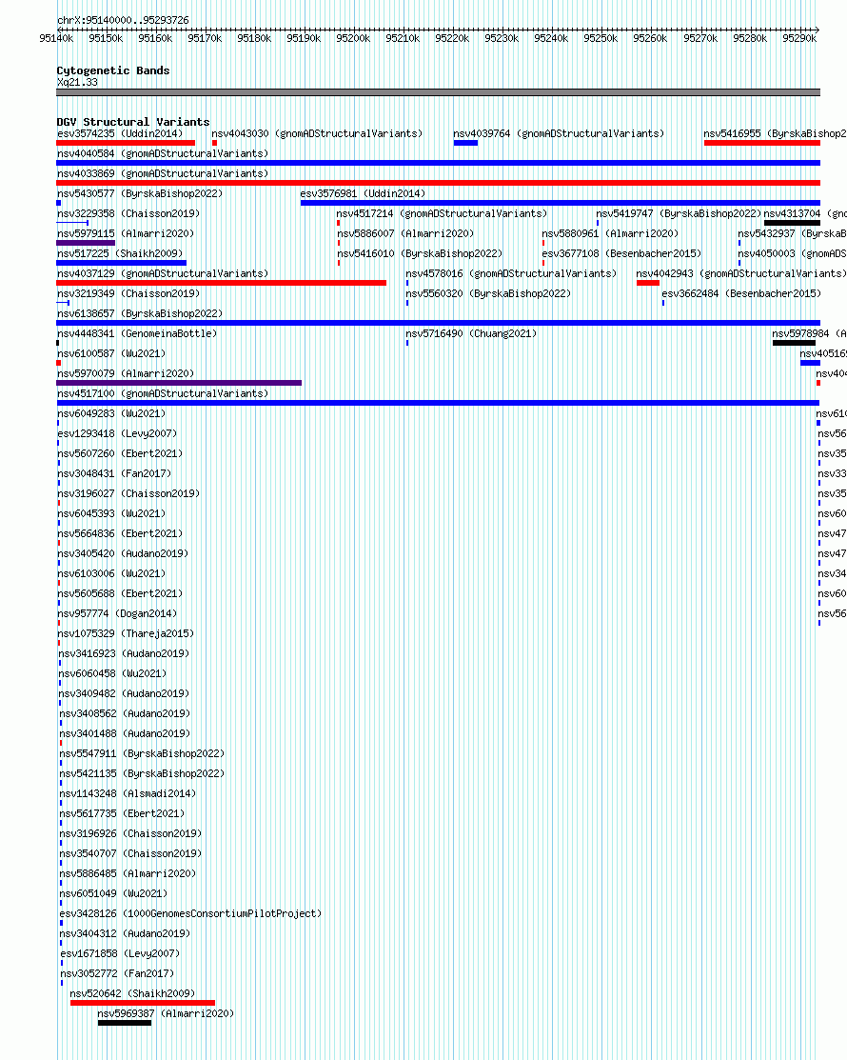Image resolution: width=847 pixels, height=1060 pixels.
Task: Open nsv4448341 (GenomeinaBottle) variant
Action: point(137,333)
